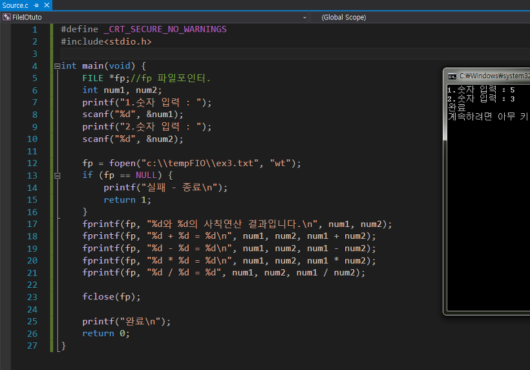Click the fclose(fp) statement
Screen dimensions: 530x370
click(x=111, y=297)
